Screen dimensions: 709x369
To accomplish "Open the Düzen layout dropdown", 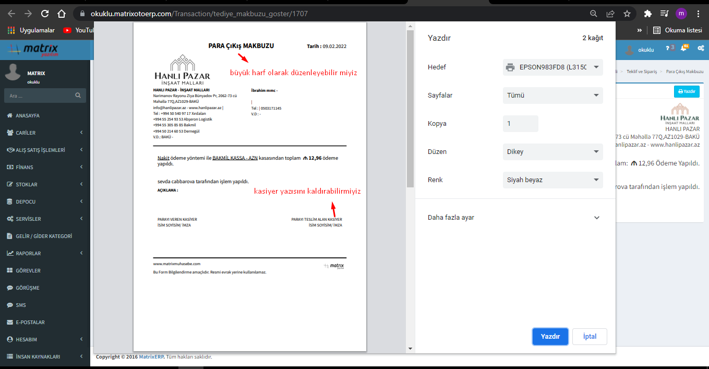I will coord(552,152).
